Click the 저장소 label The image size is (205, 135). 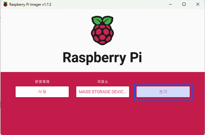[103, 82]
